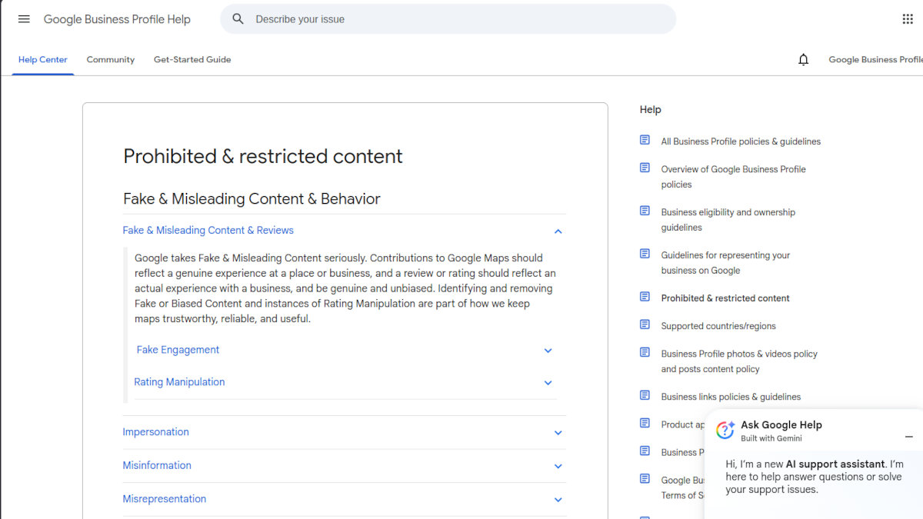Screen dimensions: 923x519
Task: Click the Fake Engagement link
Action: pyautogui.click(x=178, y=350)
